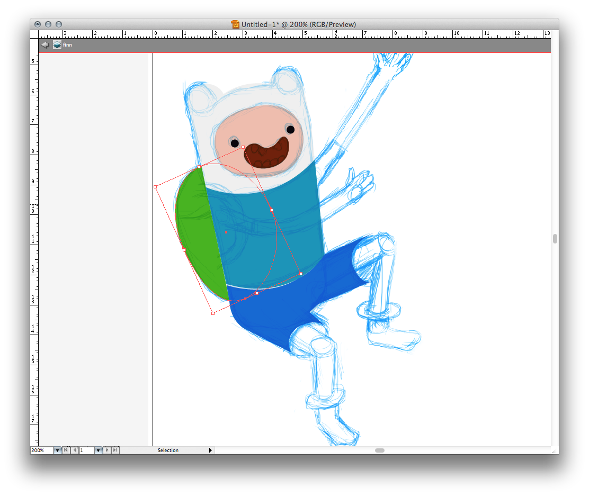Jump to the last artboard
The width and height of the screenshot is (589, 496).
(x=115, y=450)
